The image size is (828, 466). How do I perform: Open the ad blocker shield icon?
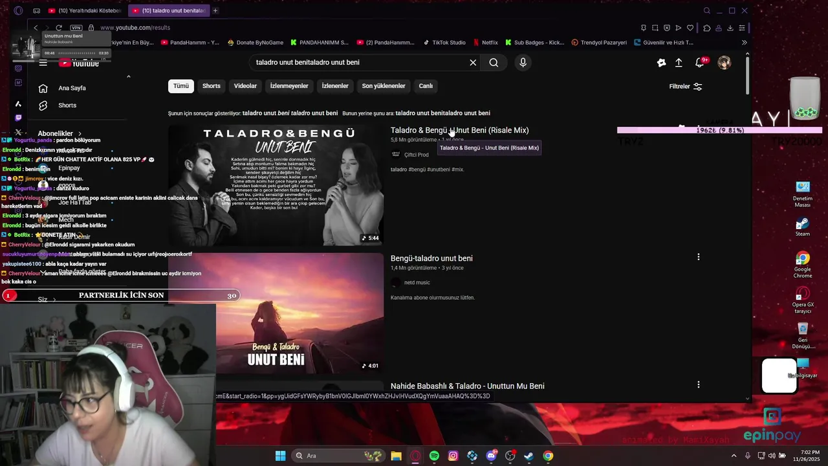tap(666, 28)
